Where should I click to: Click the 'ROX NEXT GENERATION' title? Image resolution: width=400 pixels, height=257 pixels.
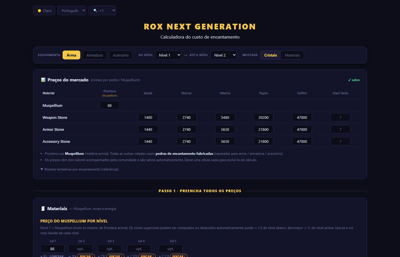pos(200,26)
